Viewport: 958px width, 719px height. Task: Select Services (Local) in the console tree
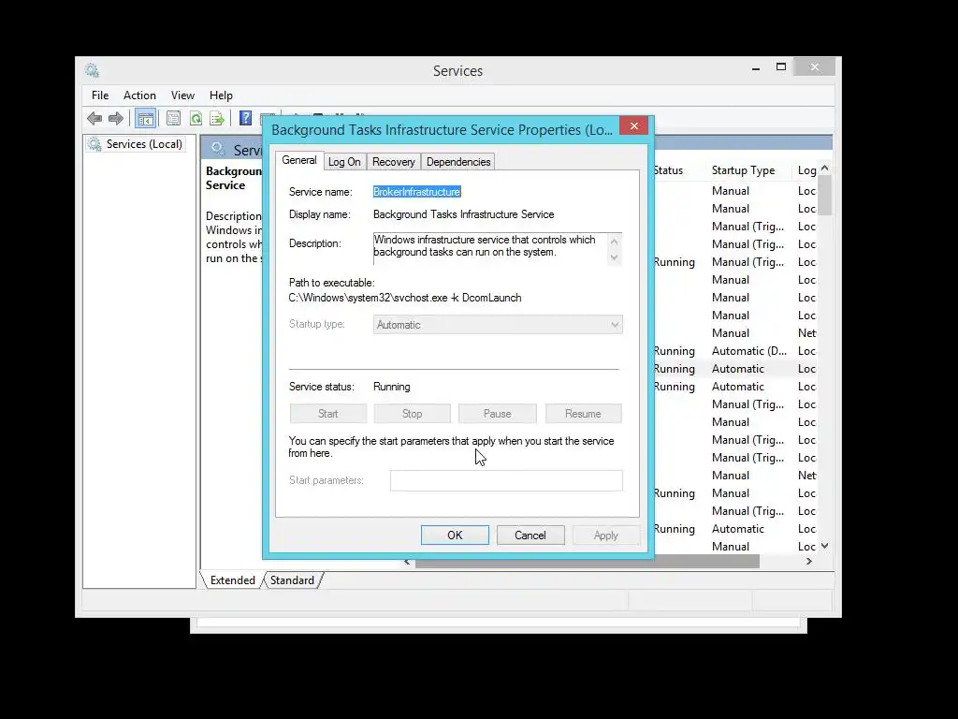(144, 143)
